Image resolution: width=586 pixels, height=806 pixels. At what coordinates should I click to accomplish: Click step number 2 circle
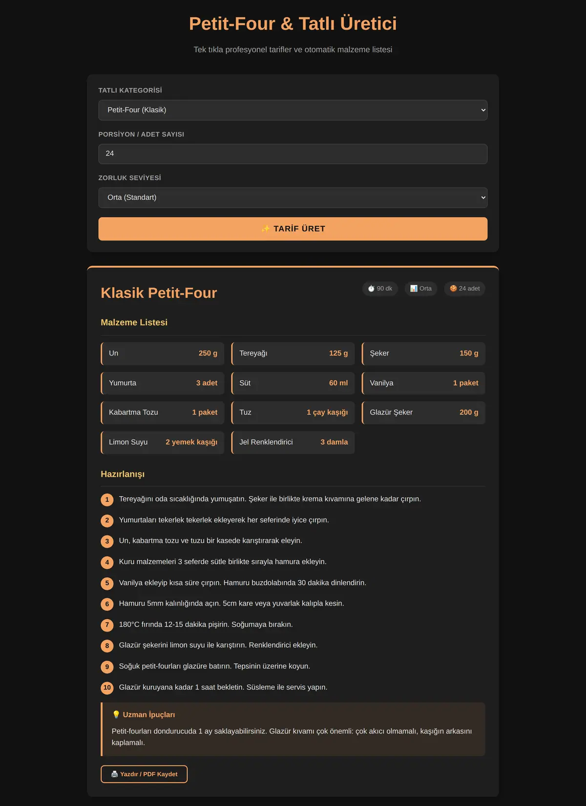pyautogui.click(x=107, y=521)
